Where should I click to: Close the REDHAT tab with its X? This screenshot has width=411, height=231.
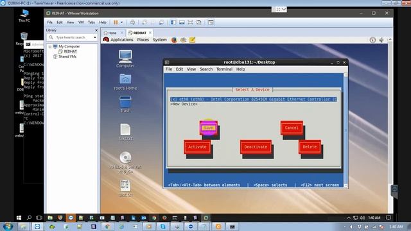click(150, 33)
